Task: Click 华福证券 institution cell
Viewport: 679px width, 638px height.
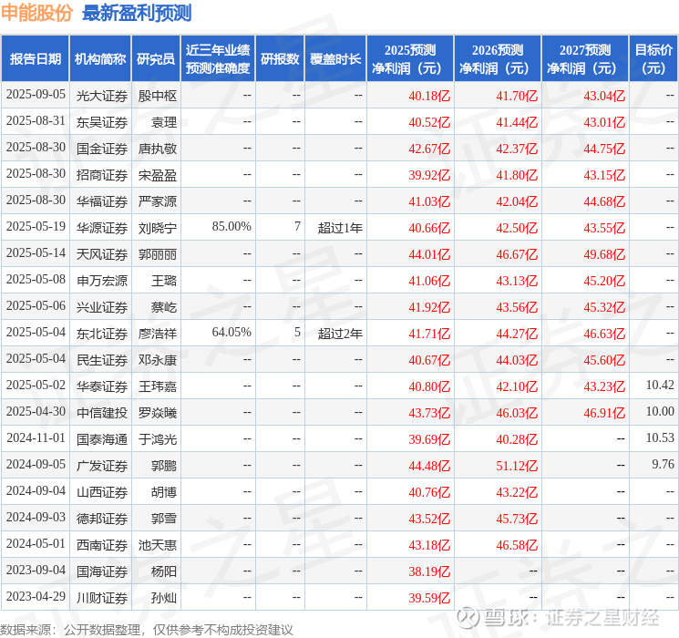Action: 102,201
